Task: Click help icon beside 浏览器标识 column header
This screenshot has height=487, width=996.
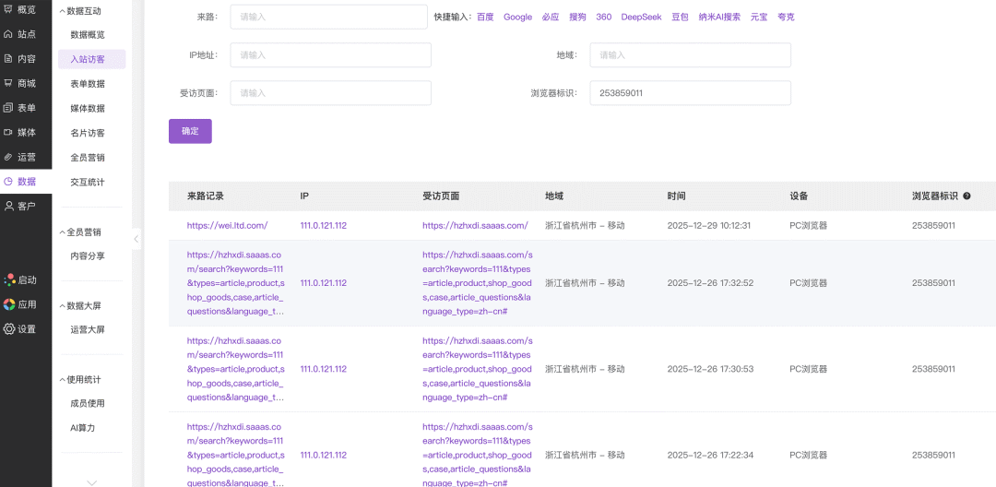Action: (x=966, y=196)
